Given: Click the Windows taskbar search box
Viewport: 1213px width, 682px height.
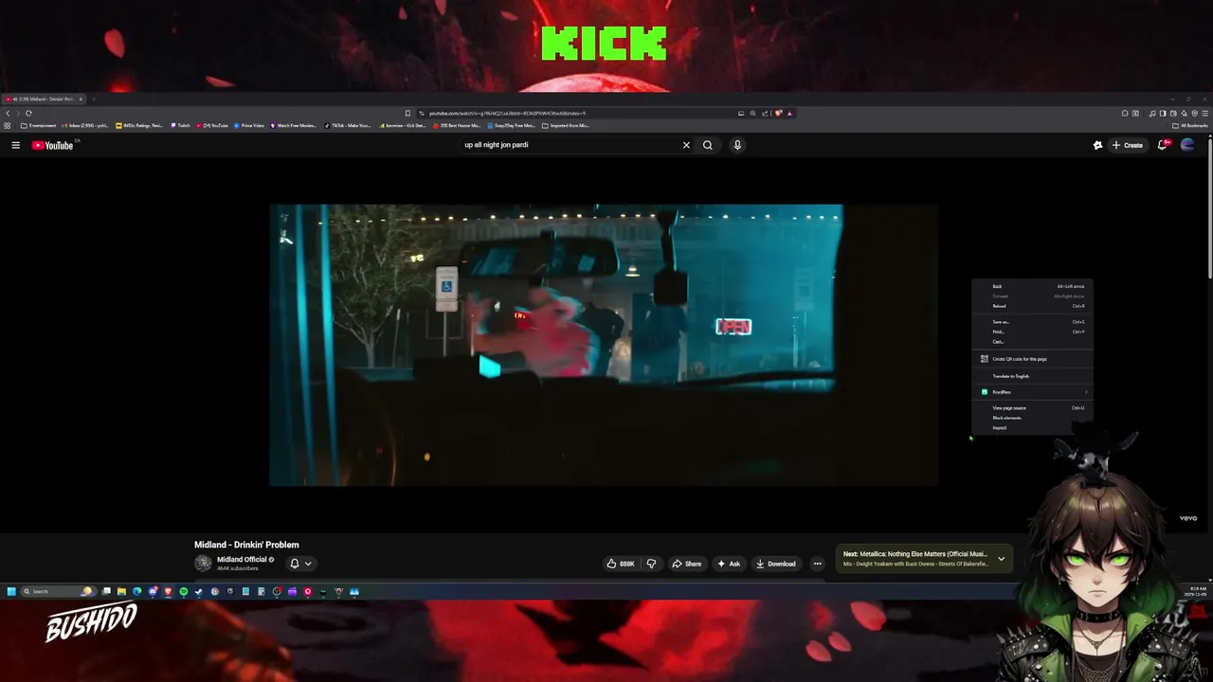Looking at the screenshot, I should point(59,591).
